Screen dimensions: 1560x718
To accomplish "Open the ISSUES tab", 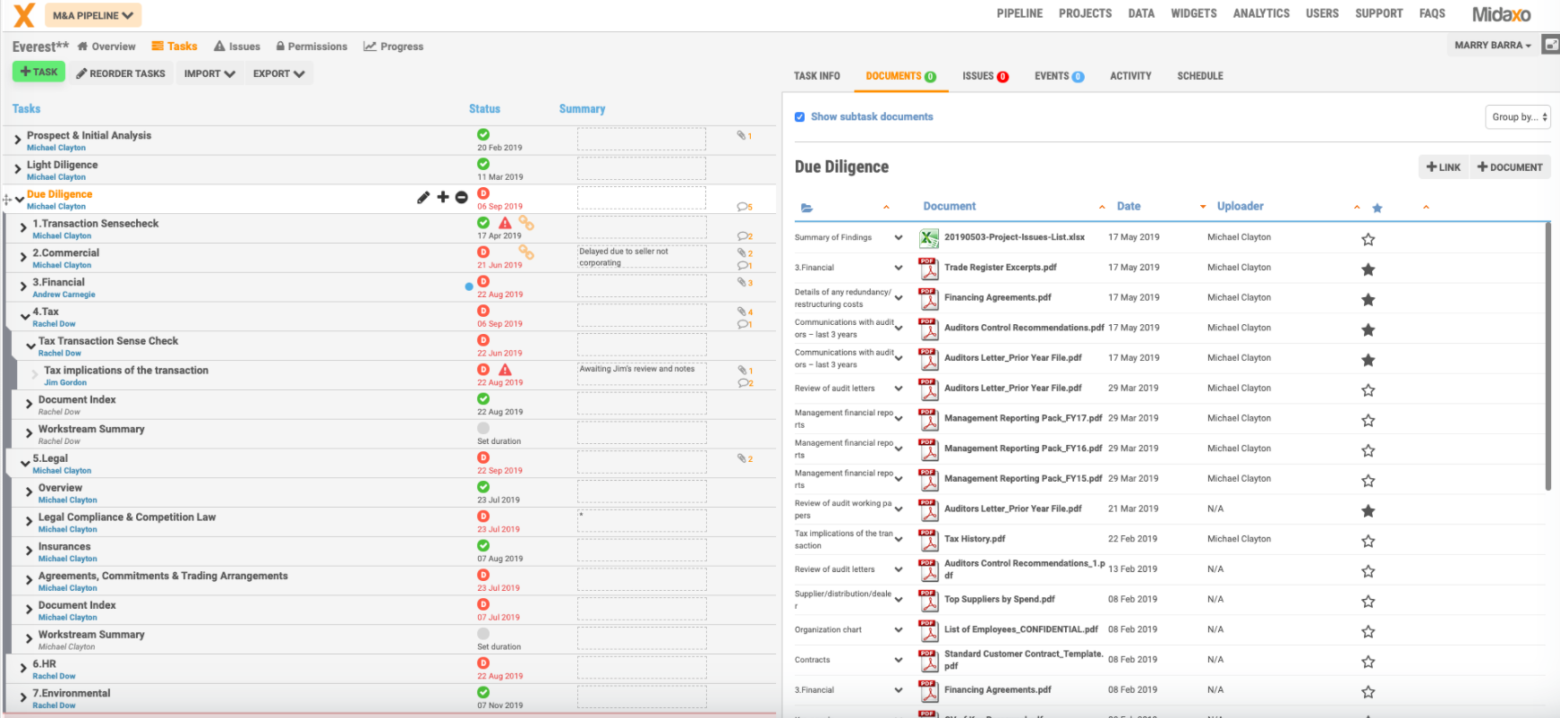I will tap(985, 76).
